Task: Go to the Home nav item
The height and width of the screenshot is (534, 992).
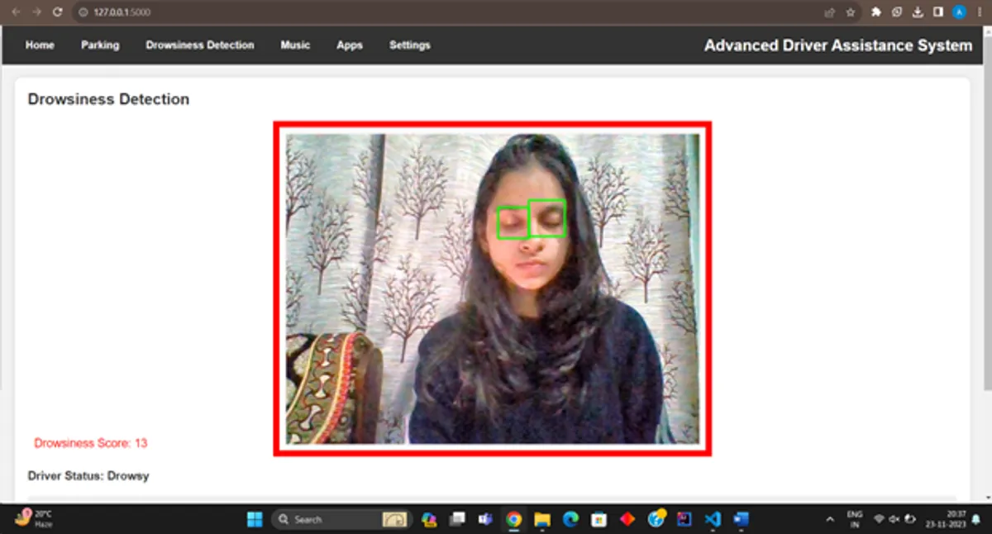Action: point(40,45)
